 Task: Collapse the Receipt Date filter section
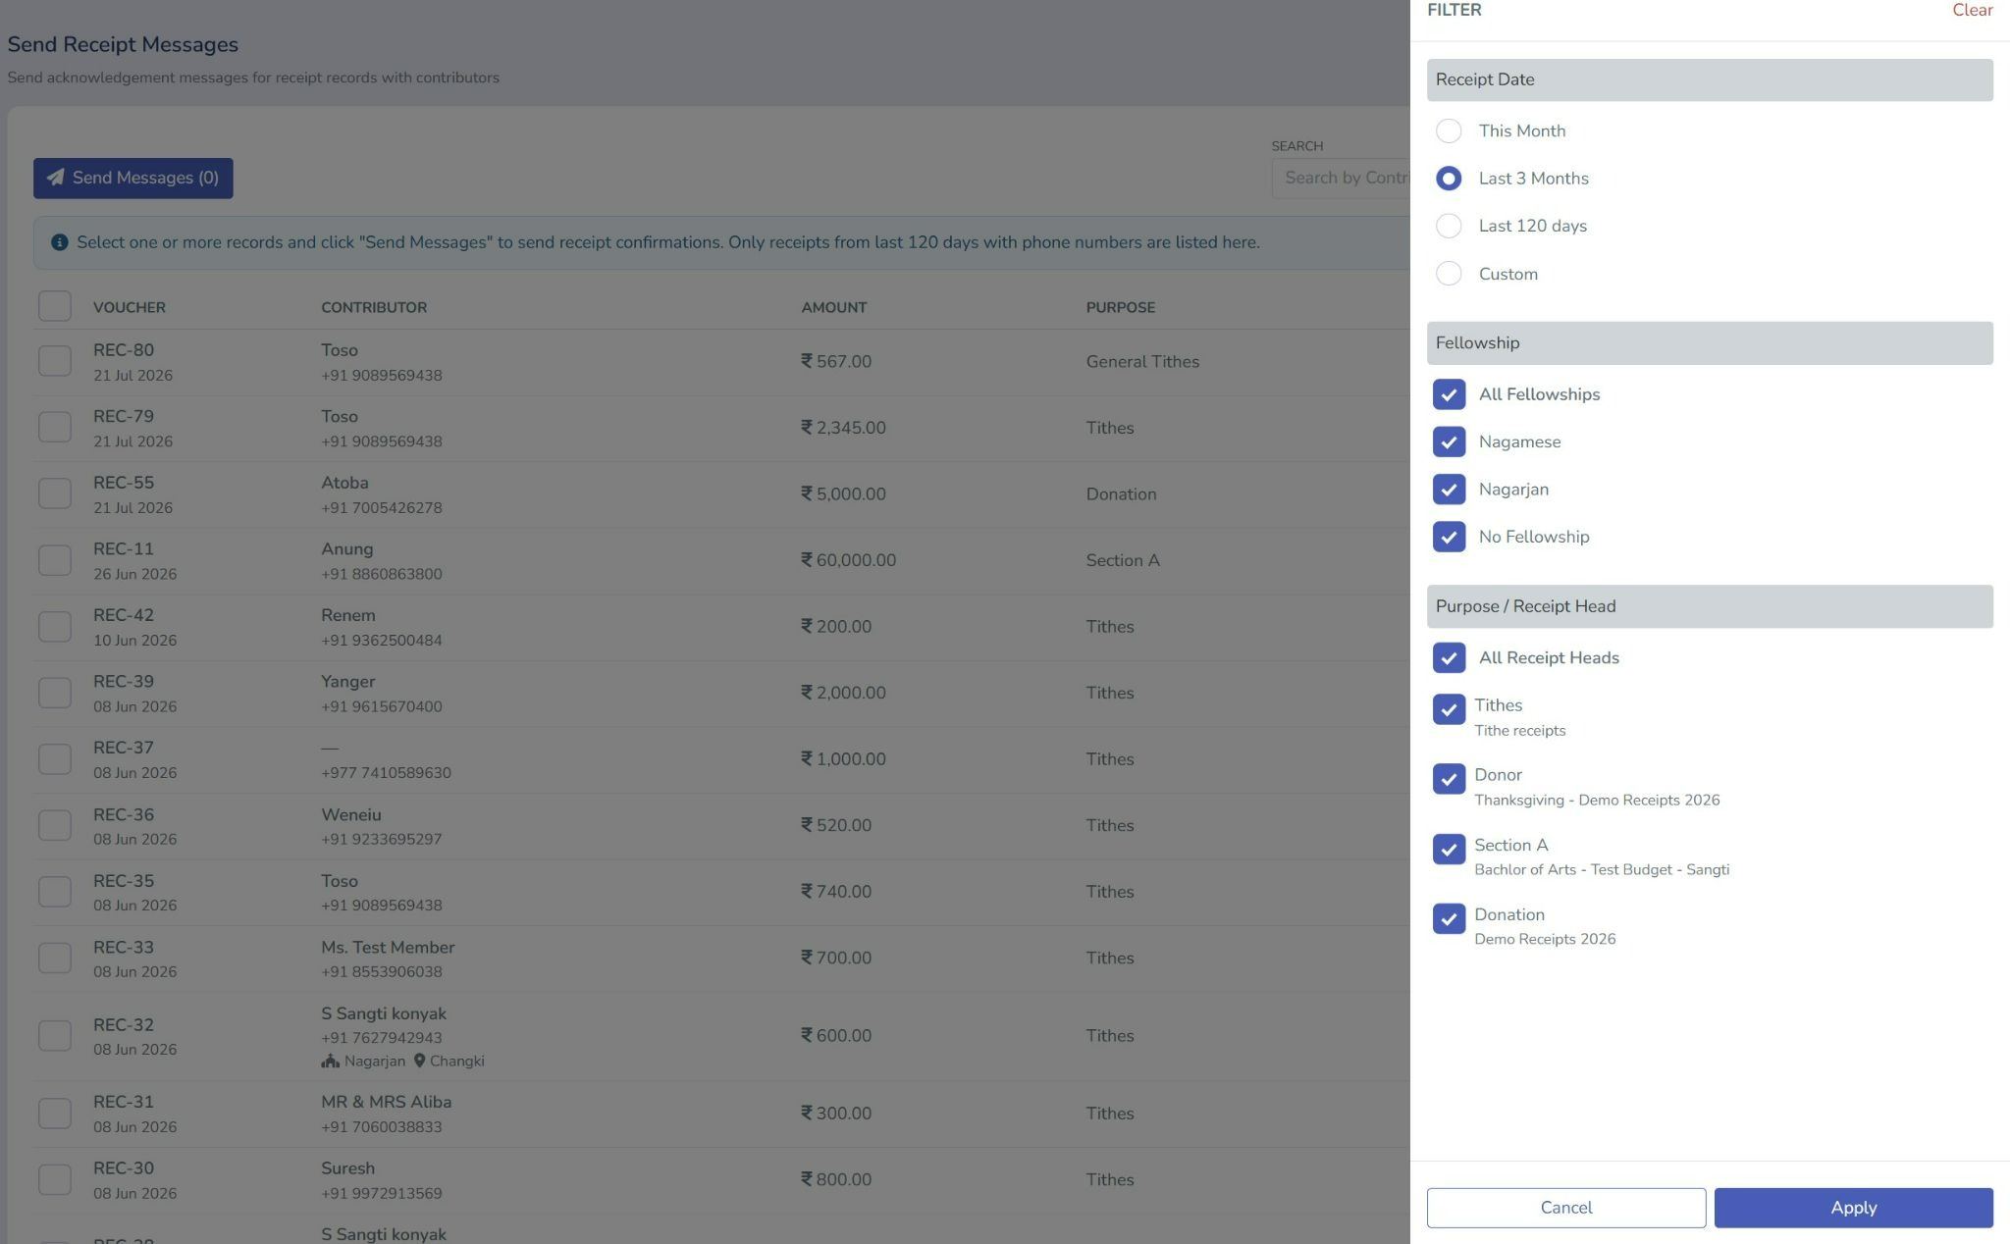(x=1710, y=79)
